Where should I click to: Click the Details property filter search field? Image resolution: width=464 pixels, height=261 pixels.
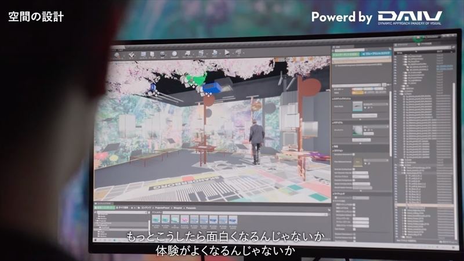click(x=357, y=85)
